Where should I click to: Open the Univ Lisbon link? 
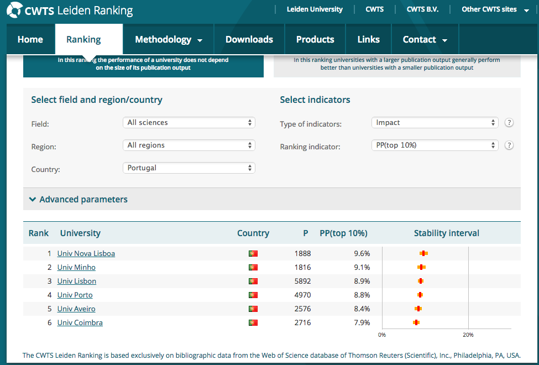coord(77,281)
